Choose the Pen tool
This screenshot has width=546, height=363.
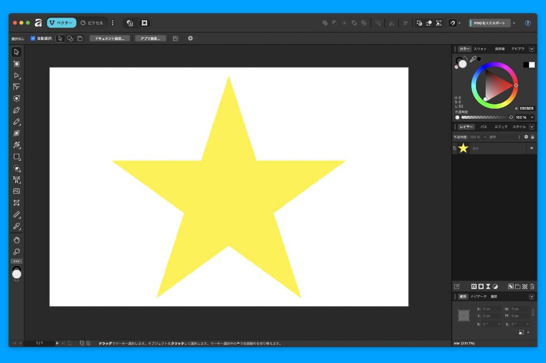click(x=17, y=110)
